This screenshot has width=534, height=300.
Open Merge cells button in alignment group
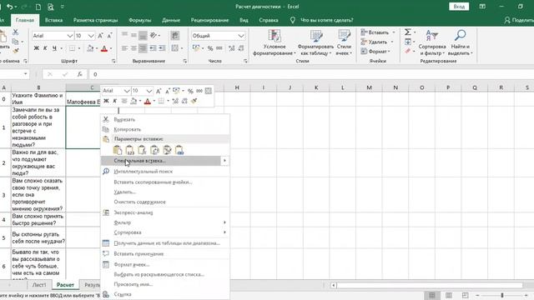tap(174, 48)
